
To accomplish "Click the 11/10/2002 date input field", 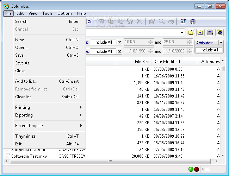I will pos(175,51).
